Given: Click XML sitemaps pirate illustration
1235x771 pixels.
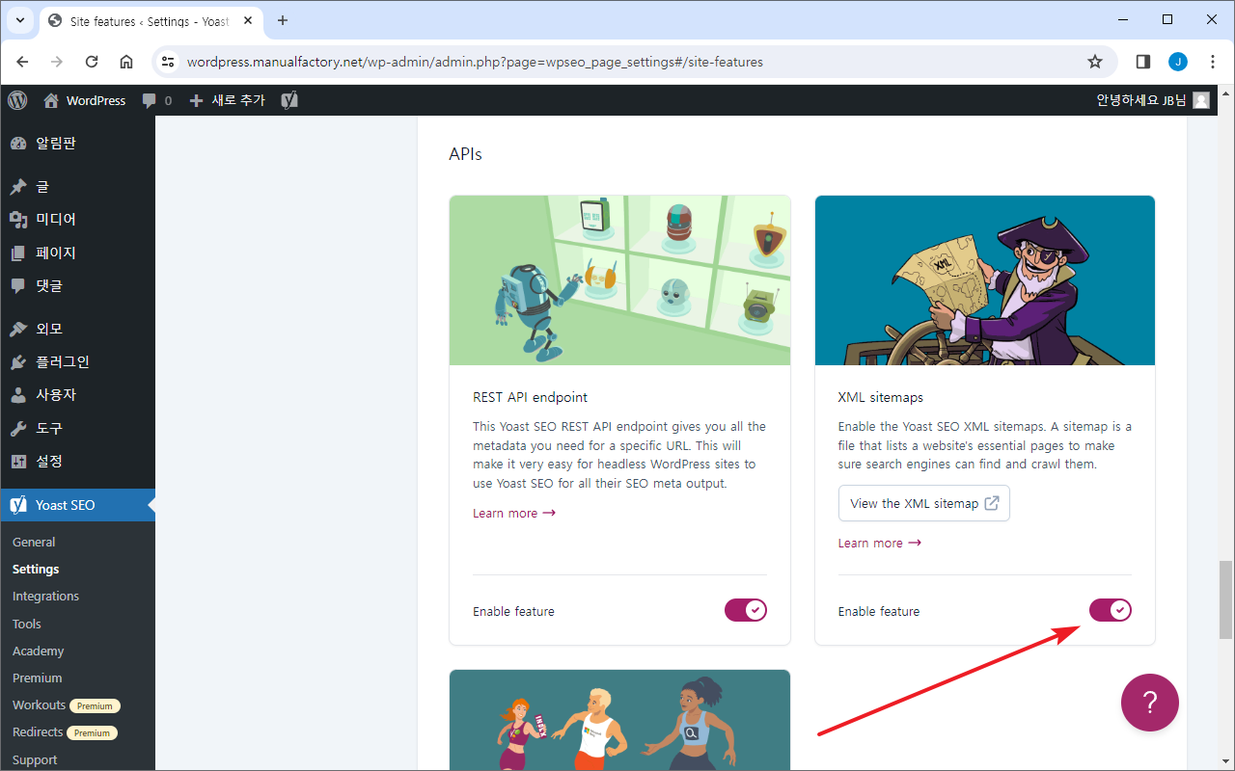Looking at the screenshot, I should (985, 280).
